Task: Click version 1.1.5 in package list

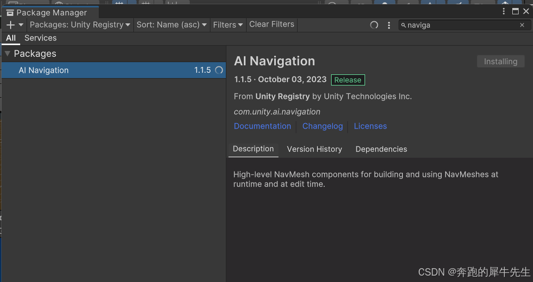Action: (x=202, y=70)
